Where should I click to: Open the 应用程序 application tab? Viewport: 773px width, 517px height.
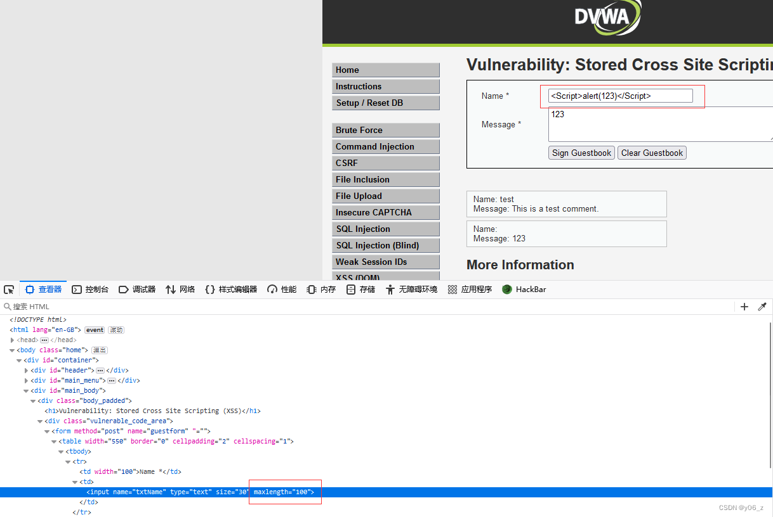click(x=470, y=290)
